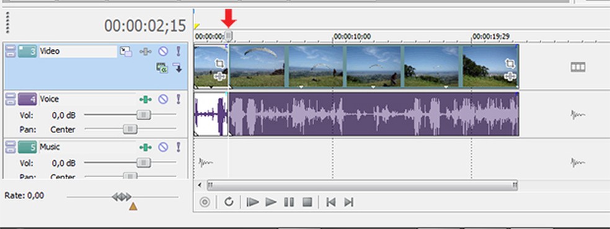Select the long purple audio event on Voice track

coord(374,114)
